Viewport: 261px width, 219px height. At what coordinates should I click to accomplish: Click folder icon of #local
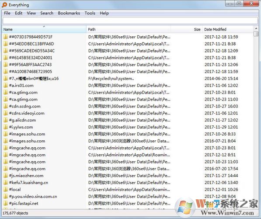(6, 189)
